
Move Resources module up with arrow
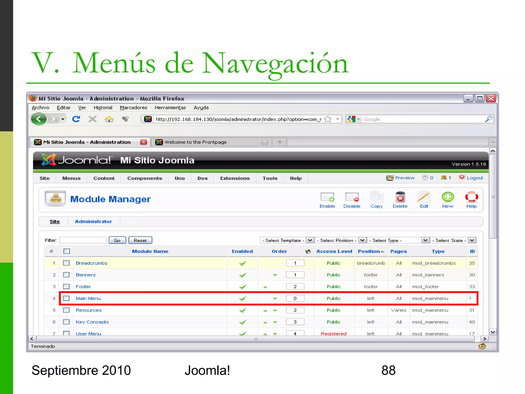click(265, 311)
